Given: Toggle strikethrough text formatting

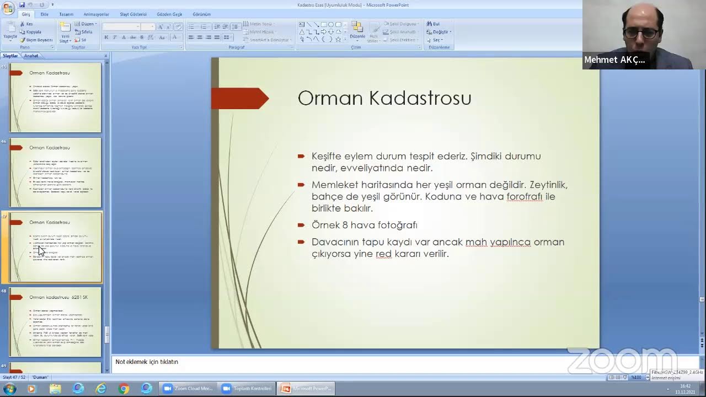Looking at the screenshot, I should [x=132, y=37].
